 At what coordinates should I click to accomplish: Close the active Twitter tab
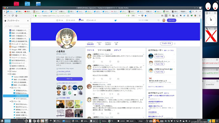click(x=56, y=12)
